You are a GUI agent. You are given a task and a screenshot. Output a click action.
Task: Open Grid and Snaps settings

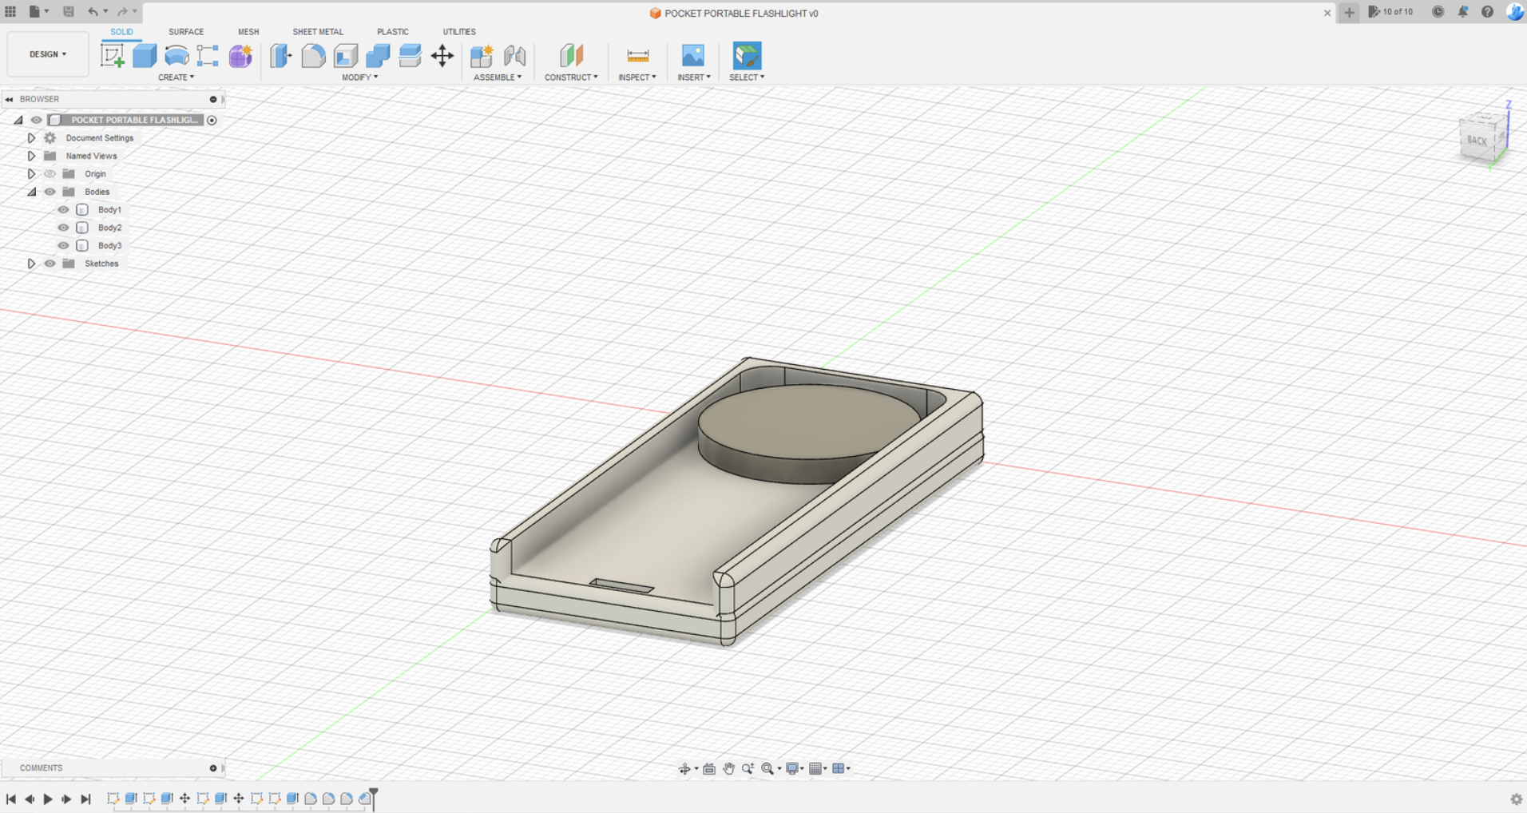[815, 768]
